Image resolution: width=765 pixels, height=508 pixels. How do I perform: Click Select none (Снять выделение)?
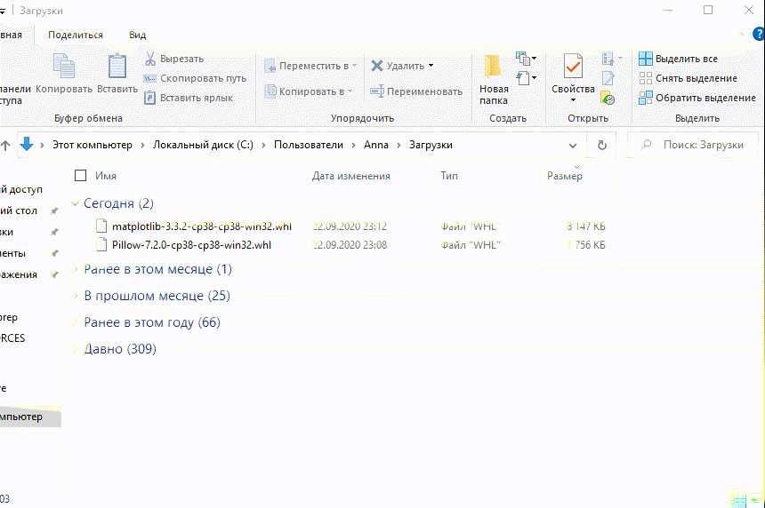pos(688,78)
